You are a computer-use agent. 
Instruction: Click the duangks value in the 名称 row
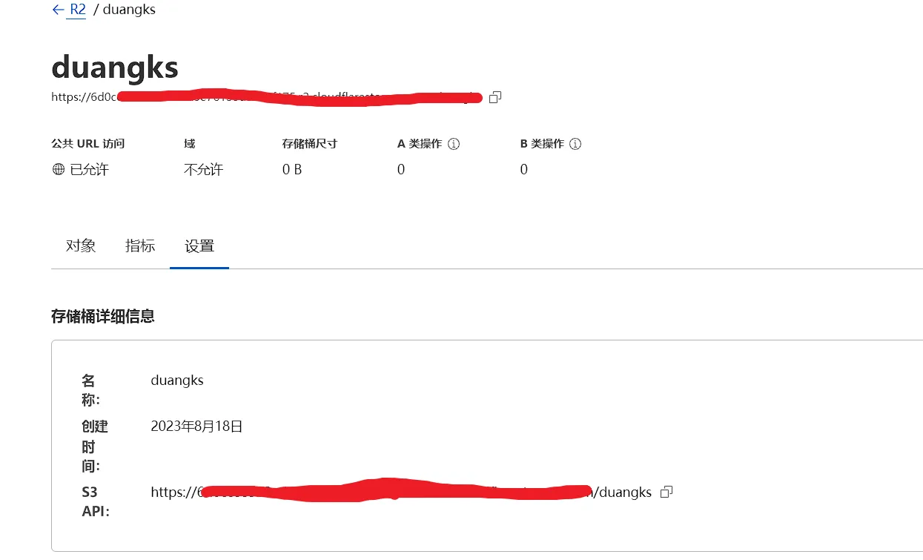(177, 381)
